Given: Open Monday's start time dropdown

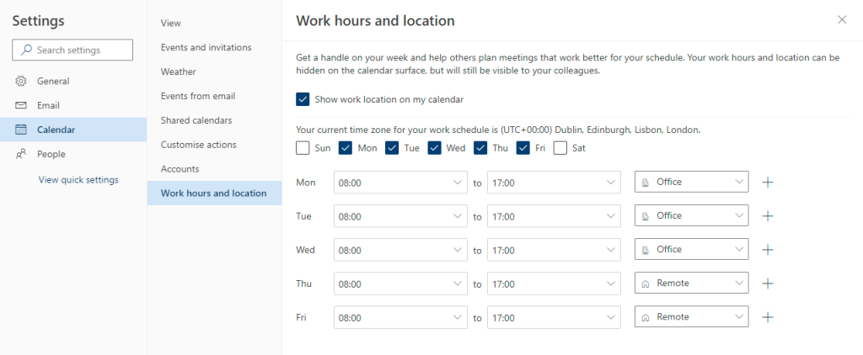Looking at the screenshot, I should point(400,182).
